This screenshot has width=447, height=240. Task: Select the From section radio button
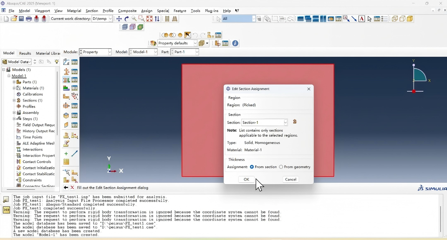pos(252,167)
